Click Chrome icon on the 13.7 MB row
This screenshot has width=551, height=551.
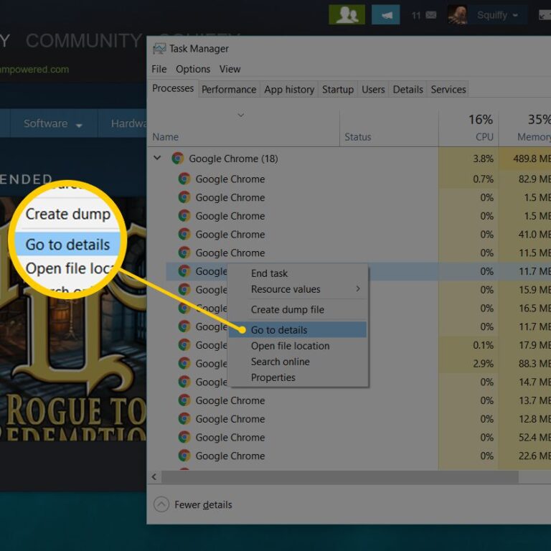coord(184,400)
